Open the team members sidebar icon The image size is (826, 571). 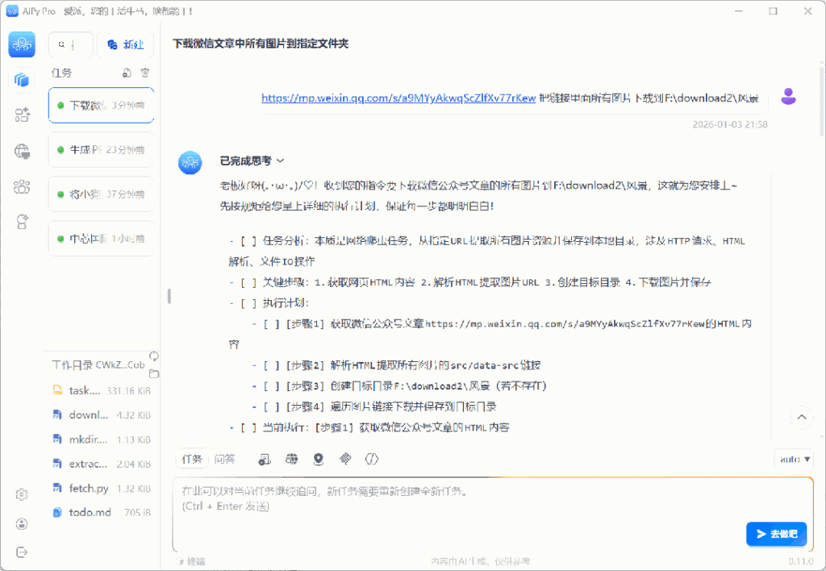point(22,187)
